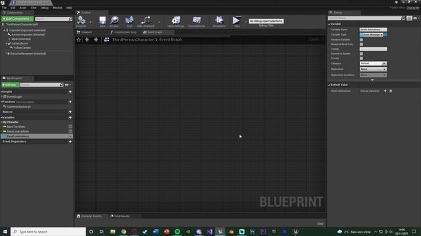
Task: Open the Play options dropdown arrow
Action: [x=245, y=22]
